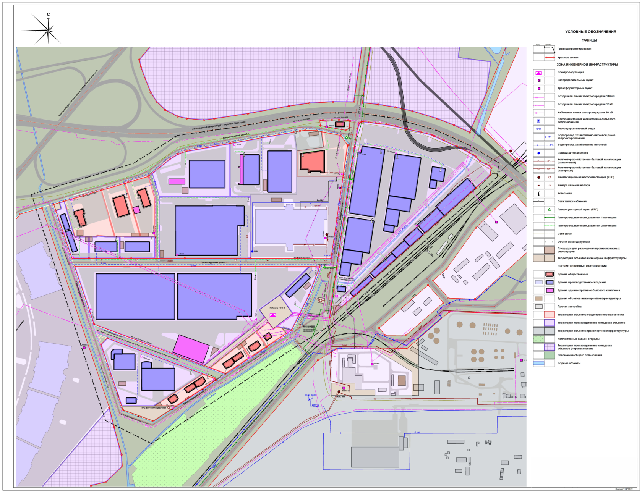The height and width of the screenshot is (493, 642).
Task: Click the Электроподстанция symbol in the legend
Action: click(538, 73)
